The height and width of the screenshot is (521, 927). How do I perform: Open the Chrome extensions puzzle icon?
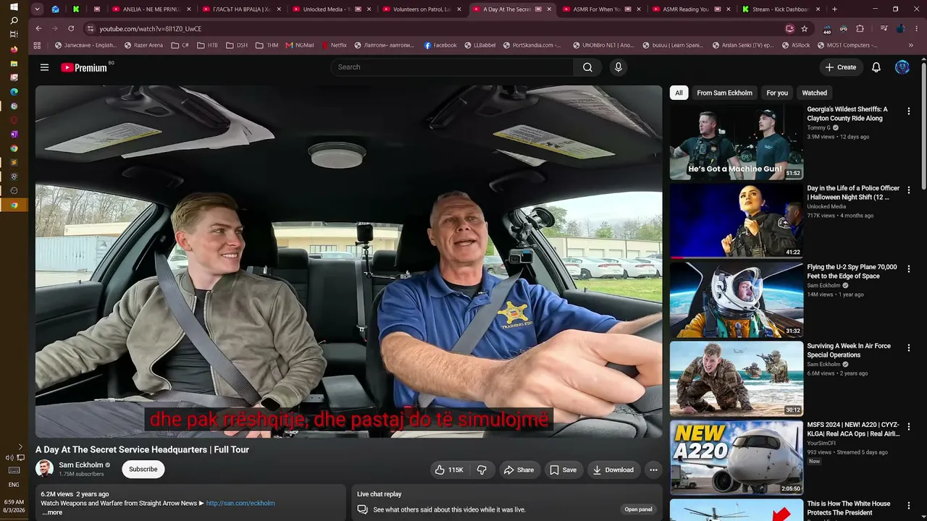(x=860, y=28)
